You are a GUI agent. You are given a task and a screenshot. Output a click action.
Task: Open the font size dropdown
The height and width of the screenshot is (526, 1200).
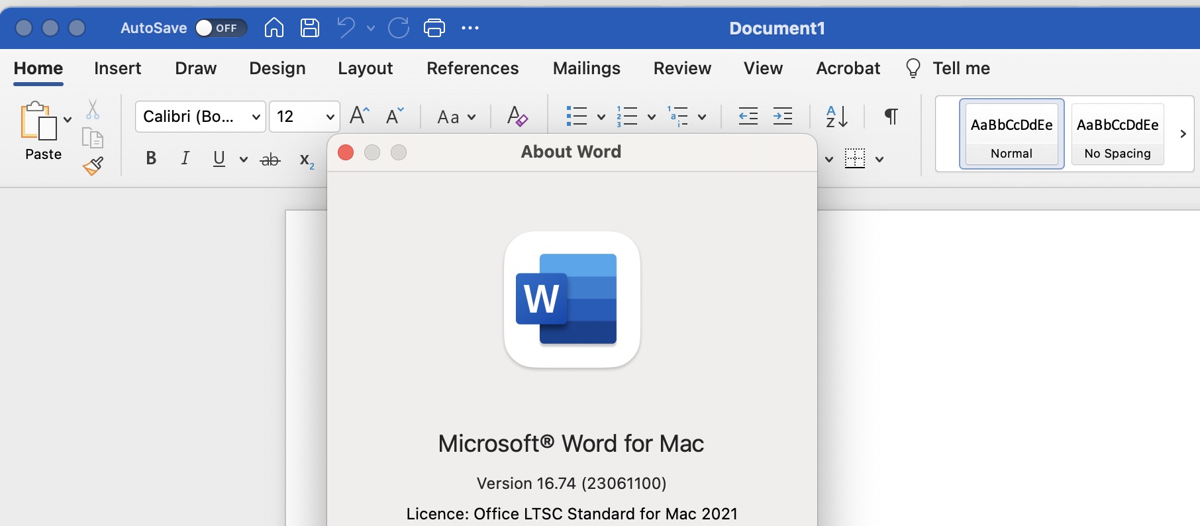click(330, 117)
